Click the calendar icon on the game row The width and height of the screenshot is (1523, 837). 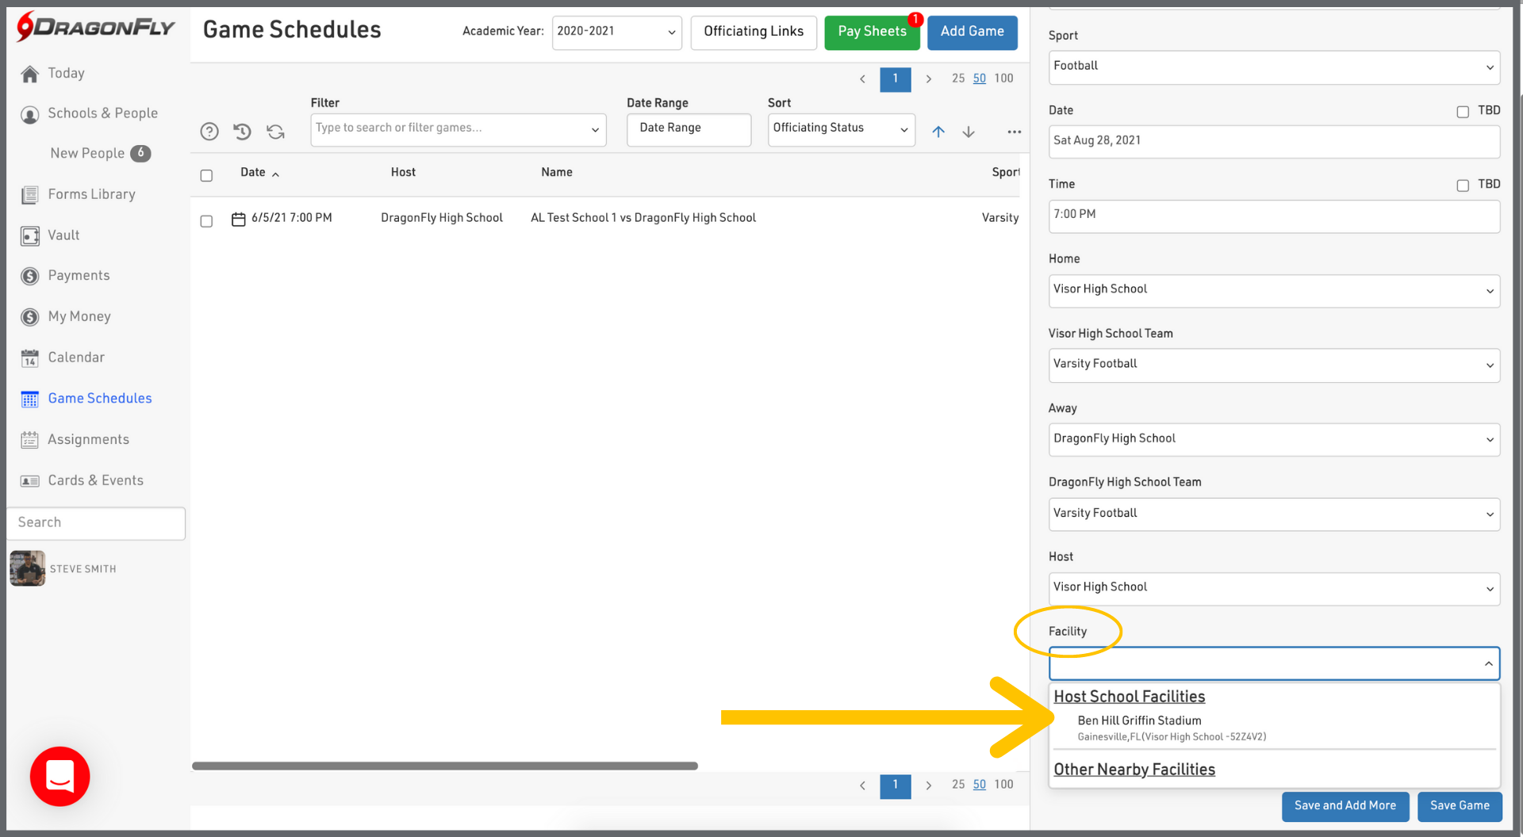pyautogui.click(x=238, y=219)
